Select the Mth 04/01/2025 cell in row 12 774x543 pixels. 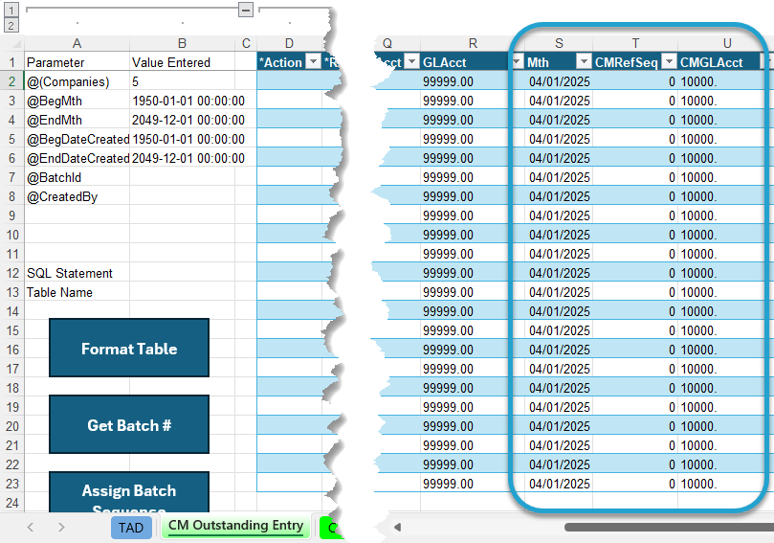(x=559, y=273)
